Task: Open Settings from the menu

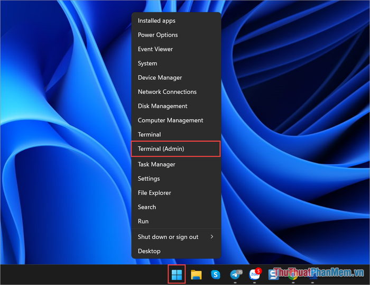Action: (x=176, y=179)
